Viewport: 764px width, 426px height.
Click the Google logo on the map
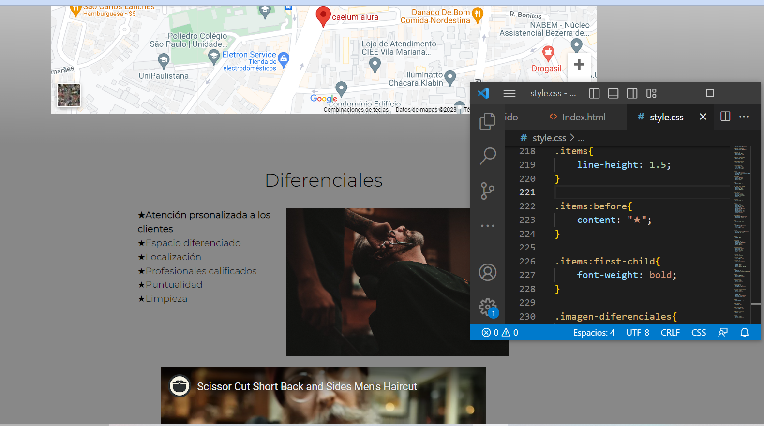tap(323, 98)
